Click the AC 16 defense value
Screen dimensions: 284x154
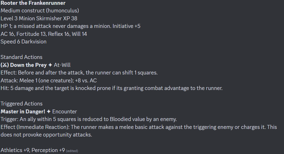pyautogui.click(x=7, y=34)
